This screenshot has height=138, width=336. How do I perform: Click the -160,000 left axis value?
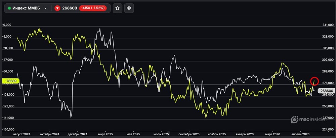coord(8,129)
